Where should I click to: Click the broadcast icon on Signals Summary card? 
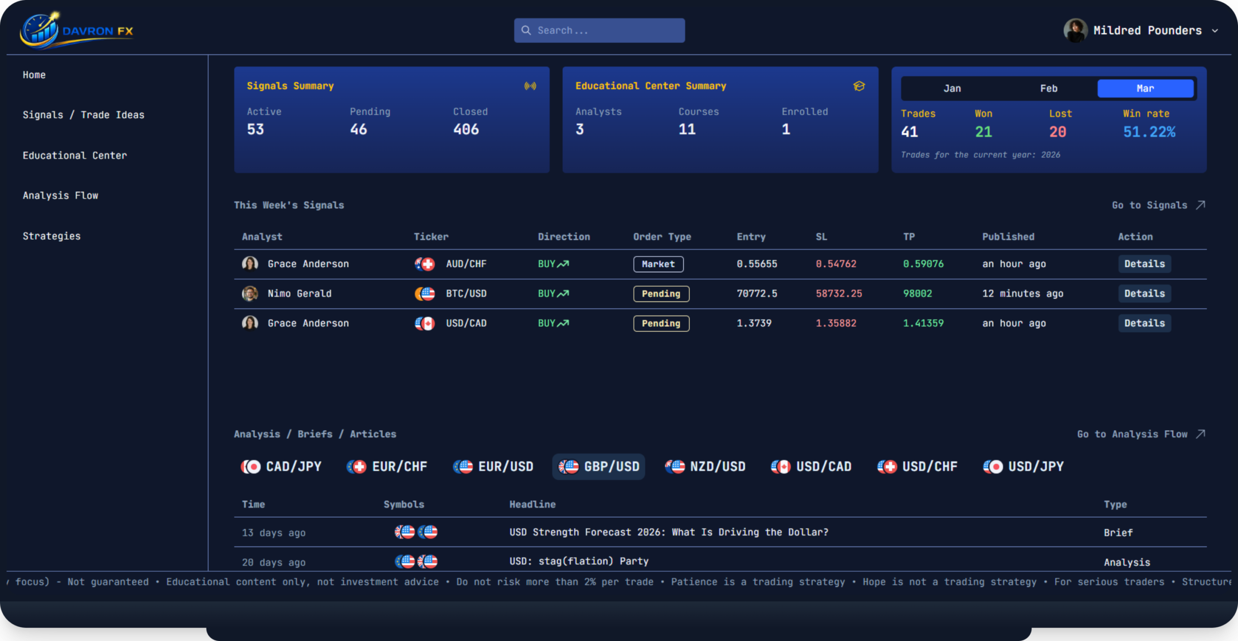tap(531, 86)
